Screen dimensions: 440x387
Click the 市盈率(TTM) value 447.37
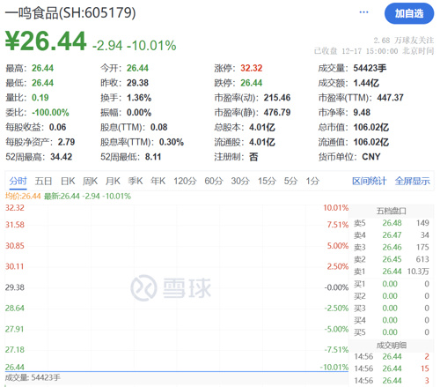pyautogui.click(x=391, y=98)
